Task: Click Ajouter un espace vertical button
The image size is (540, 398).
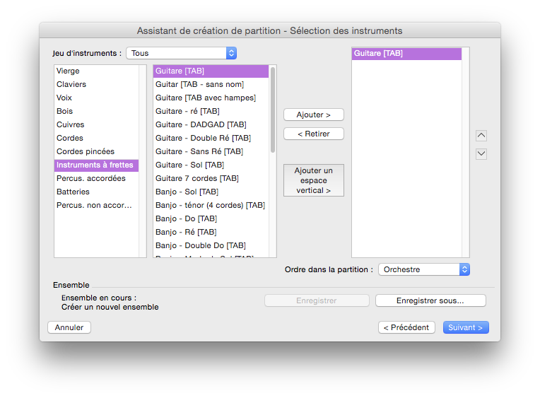Action: point(313,180)
